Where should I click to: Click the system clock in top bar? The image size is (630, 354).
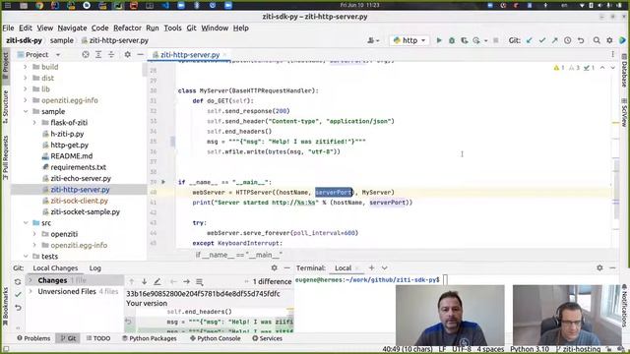pos(359,5)
